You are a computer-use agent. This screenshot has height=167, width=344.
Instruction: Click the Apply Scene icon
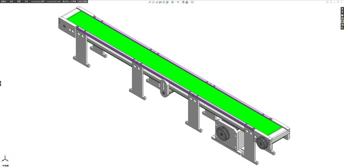click(187, 2)
